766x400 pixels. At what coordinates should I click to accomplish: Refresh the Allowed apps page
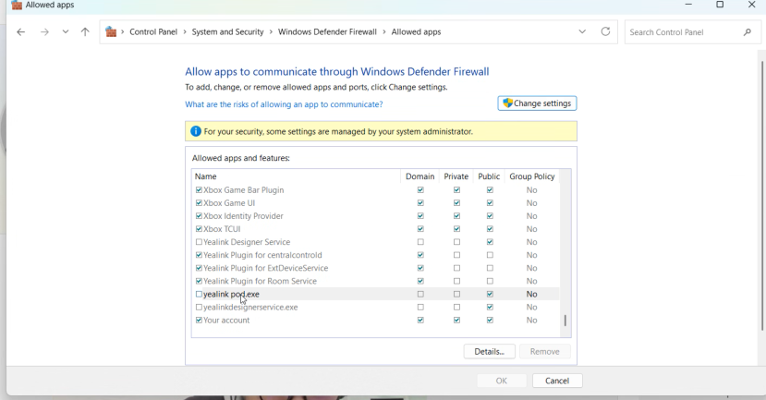pos(605,31)
